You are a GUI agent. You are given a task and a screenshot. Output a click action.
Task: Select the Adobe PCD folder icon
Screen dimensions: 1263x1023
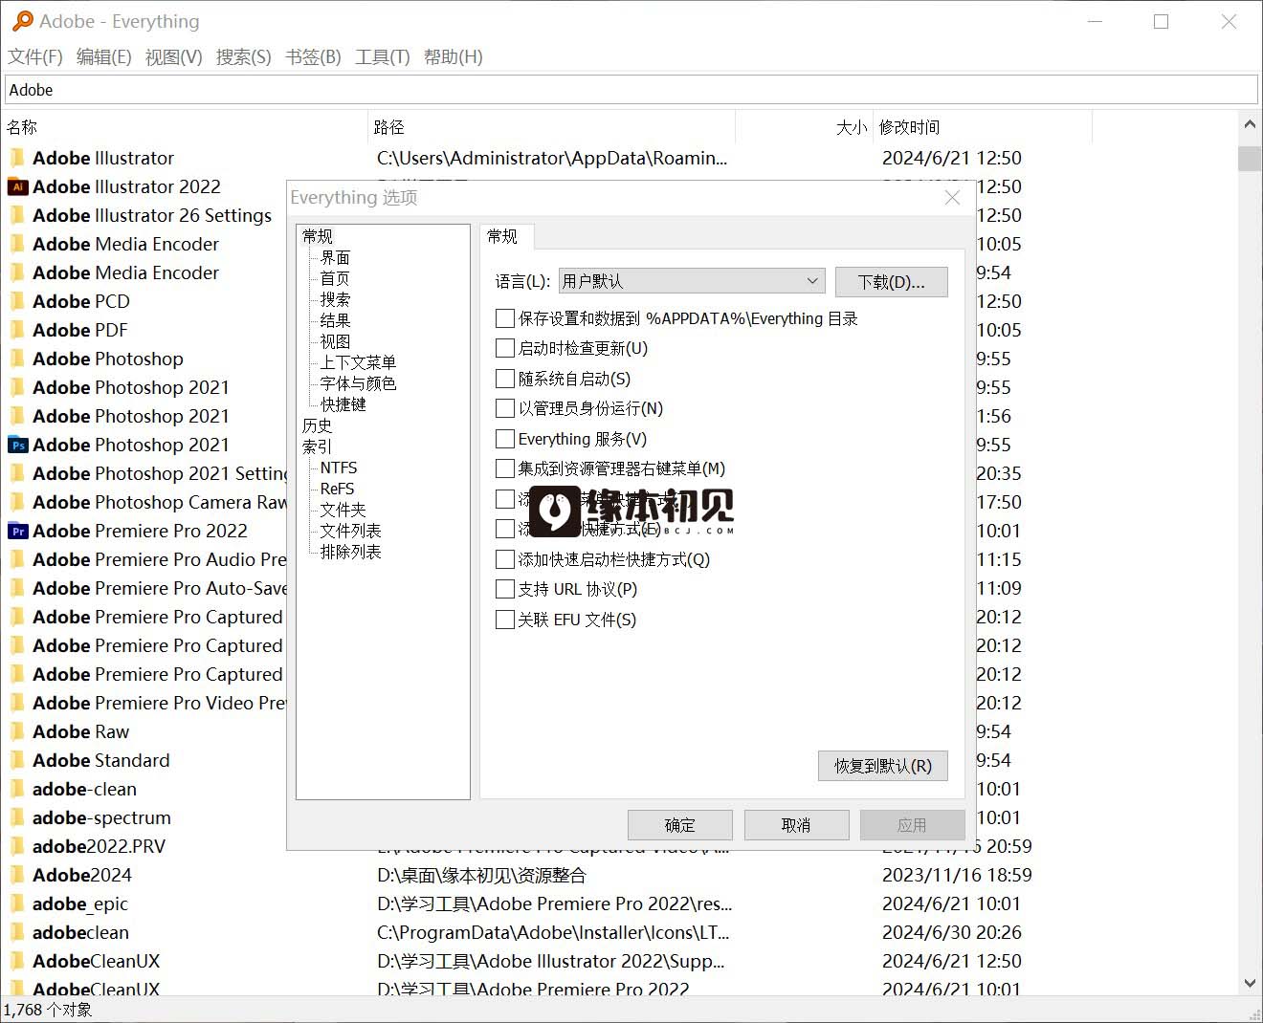point(17,301)
